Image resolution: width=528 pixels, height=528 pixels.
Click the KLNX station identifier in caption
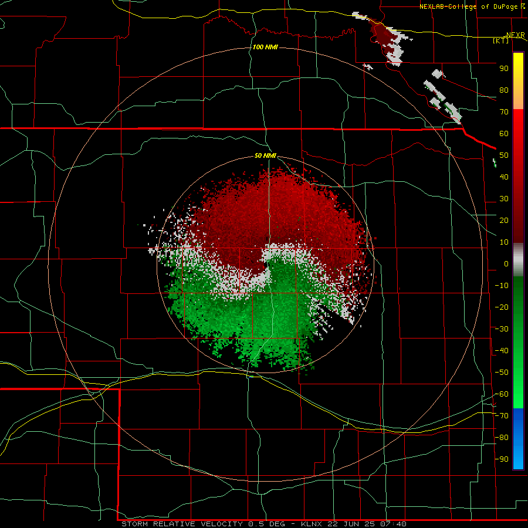(312, 524)
